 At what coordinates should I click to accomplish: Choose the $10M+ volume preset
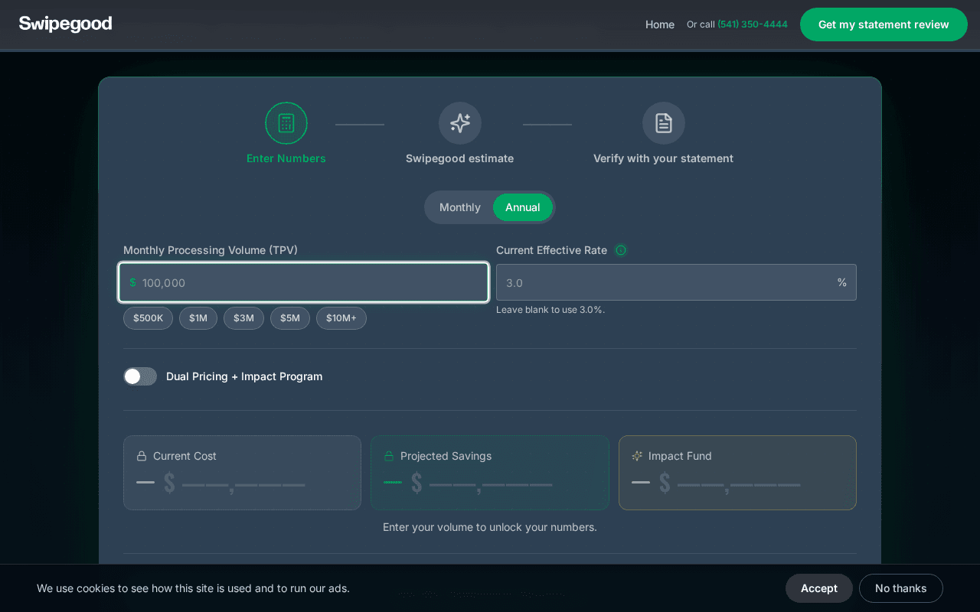341,318
